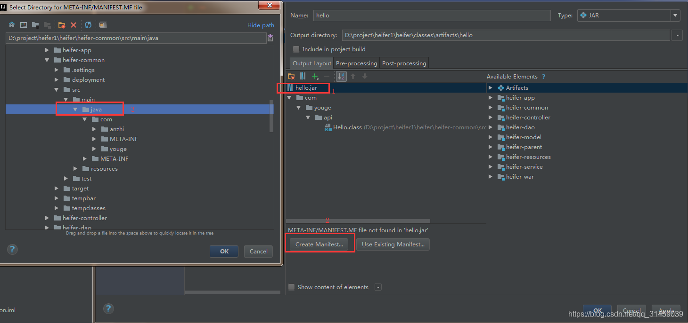Open help in Project Structure window
688x323 pixels.
(108, 308)
